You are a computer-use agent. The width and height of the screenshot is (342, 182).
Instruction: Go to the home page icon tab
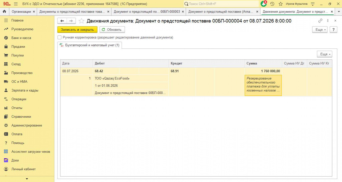[4, 12]
